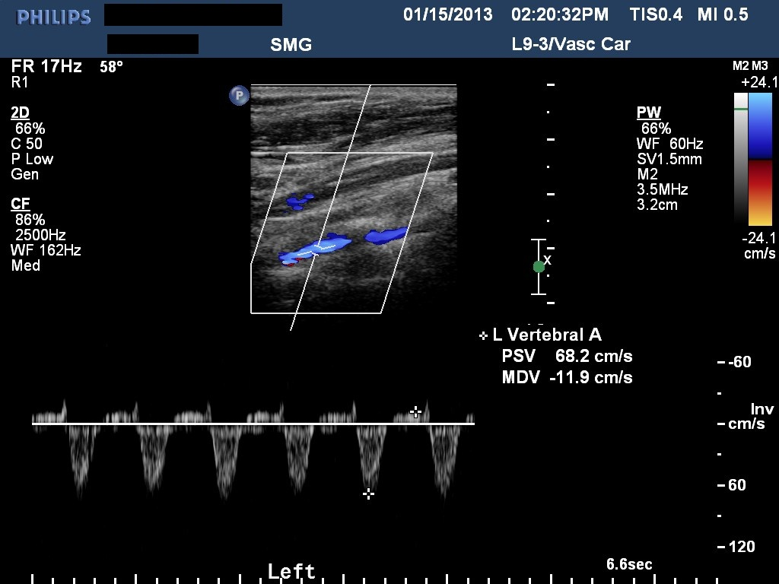Click the SMG label in the header
This screenshot has height=584, width=779.
pyautogui.click(x=291, y=45)
